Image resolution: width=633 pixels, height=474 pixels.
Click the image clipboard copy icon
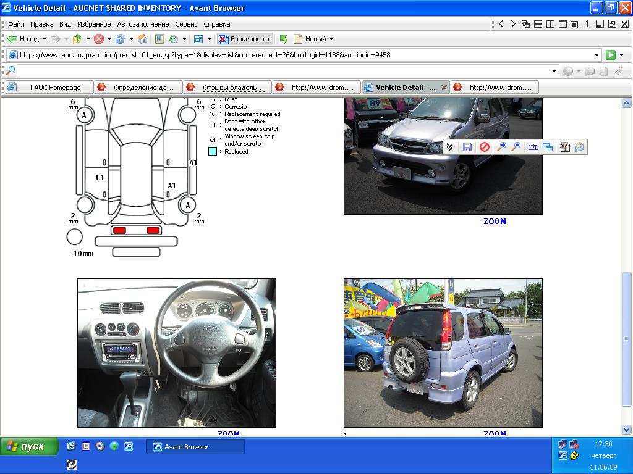pos(565,147)
